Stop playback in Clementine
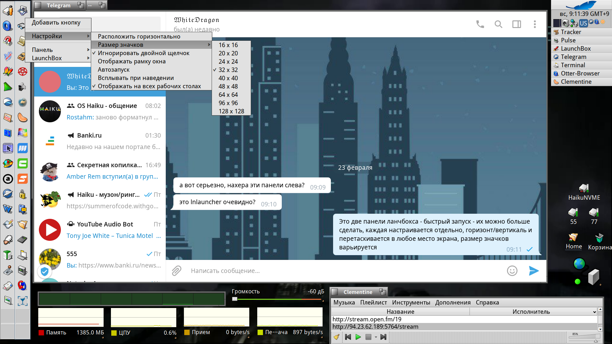This screenshot has height=344, width=612. (368, 337)
